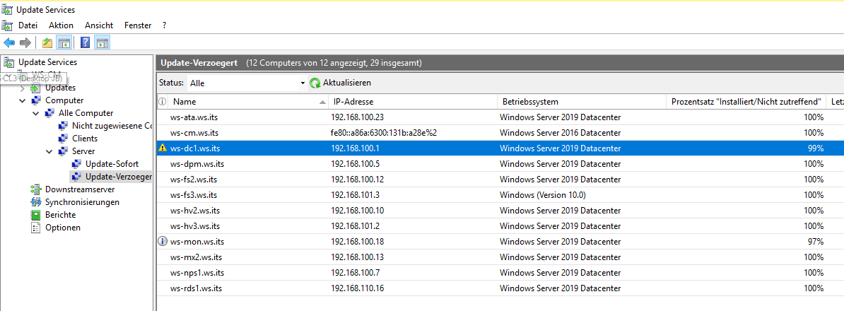Collapse the Alle Computer node arrow
Screen dimensions: 844x311
tap(35, 114)
